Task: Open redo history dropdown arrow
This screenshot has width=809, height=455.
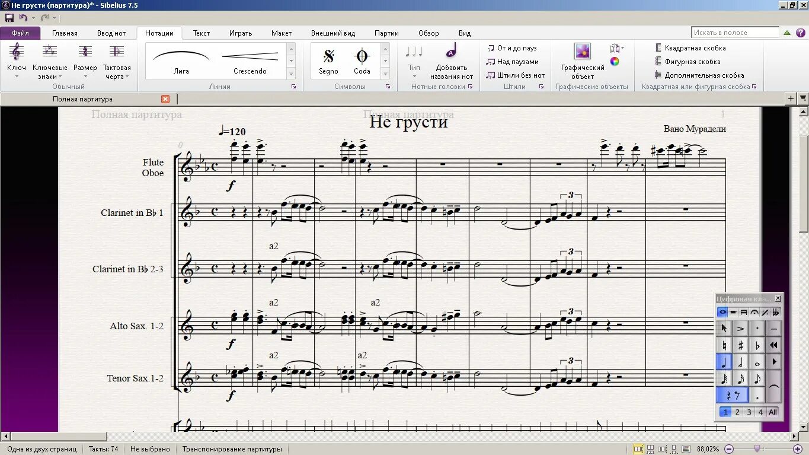Action: tap(55, 18)
